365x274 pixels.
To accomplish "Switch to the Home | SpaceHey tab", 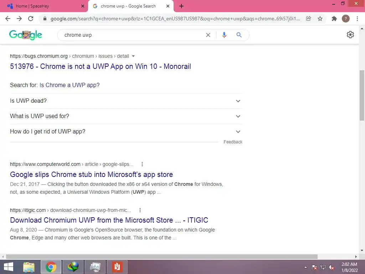I will [x=44, y=6].
